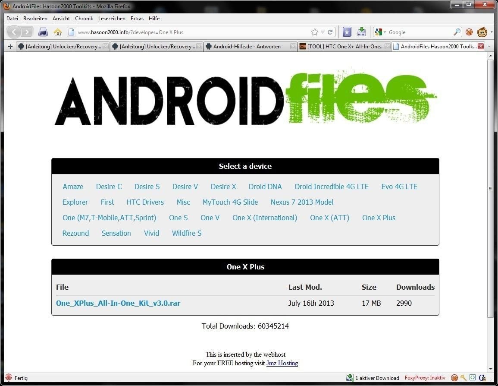Go back using the Back arrow button
The width and height of the screenshot is (498, 386).
coord(14,32)
